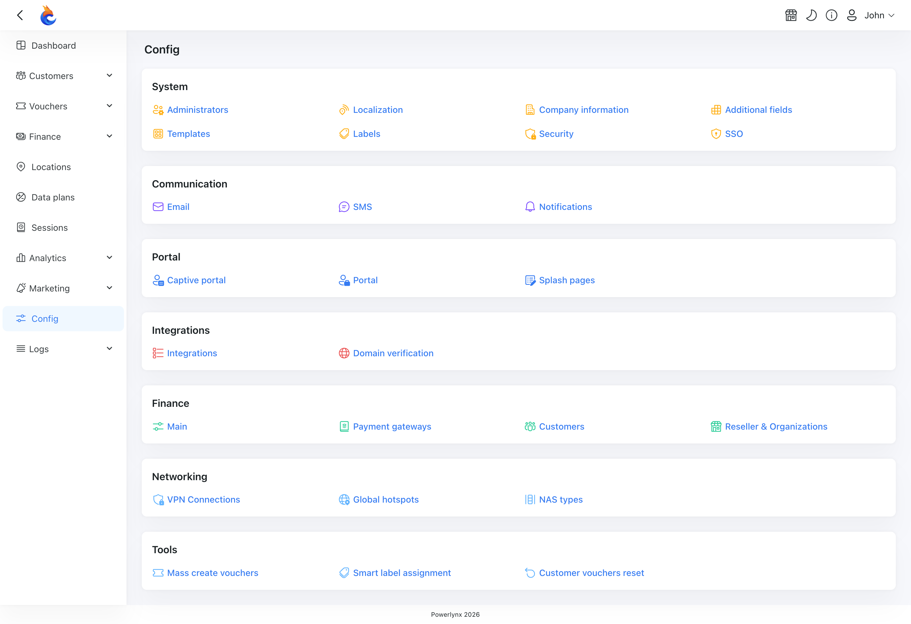Screen dimensions: 911x624
Task: Expand the Analytics sidebar menu chevron
Action: pyautogui.click(x=109, y=257)
